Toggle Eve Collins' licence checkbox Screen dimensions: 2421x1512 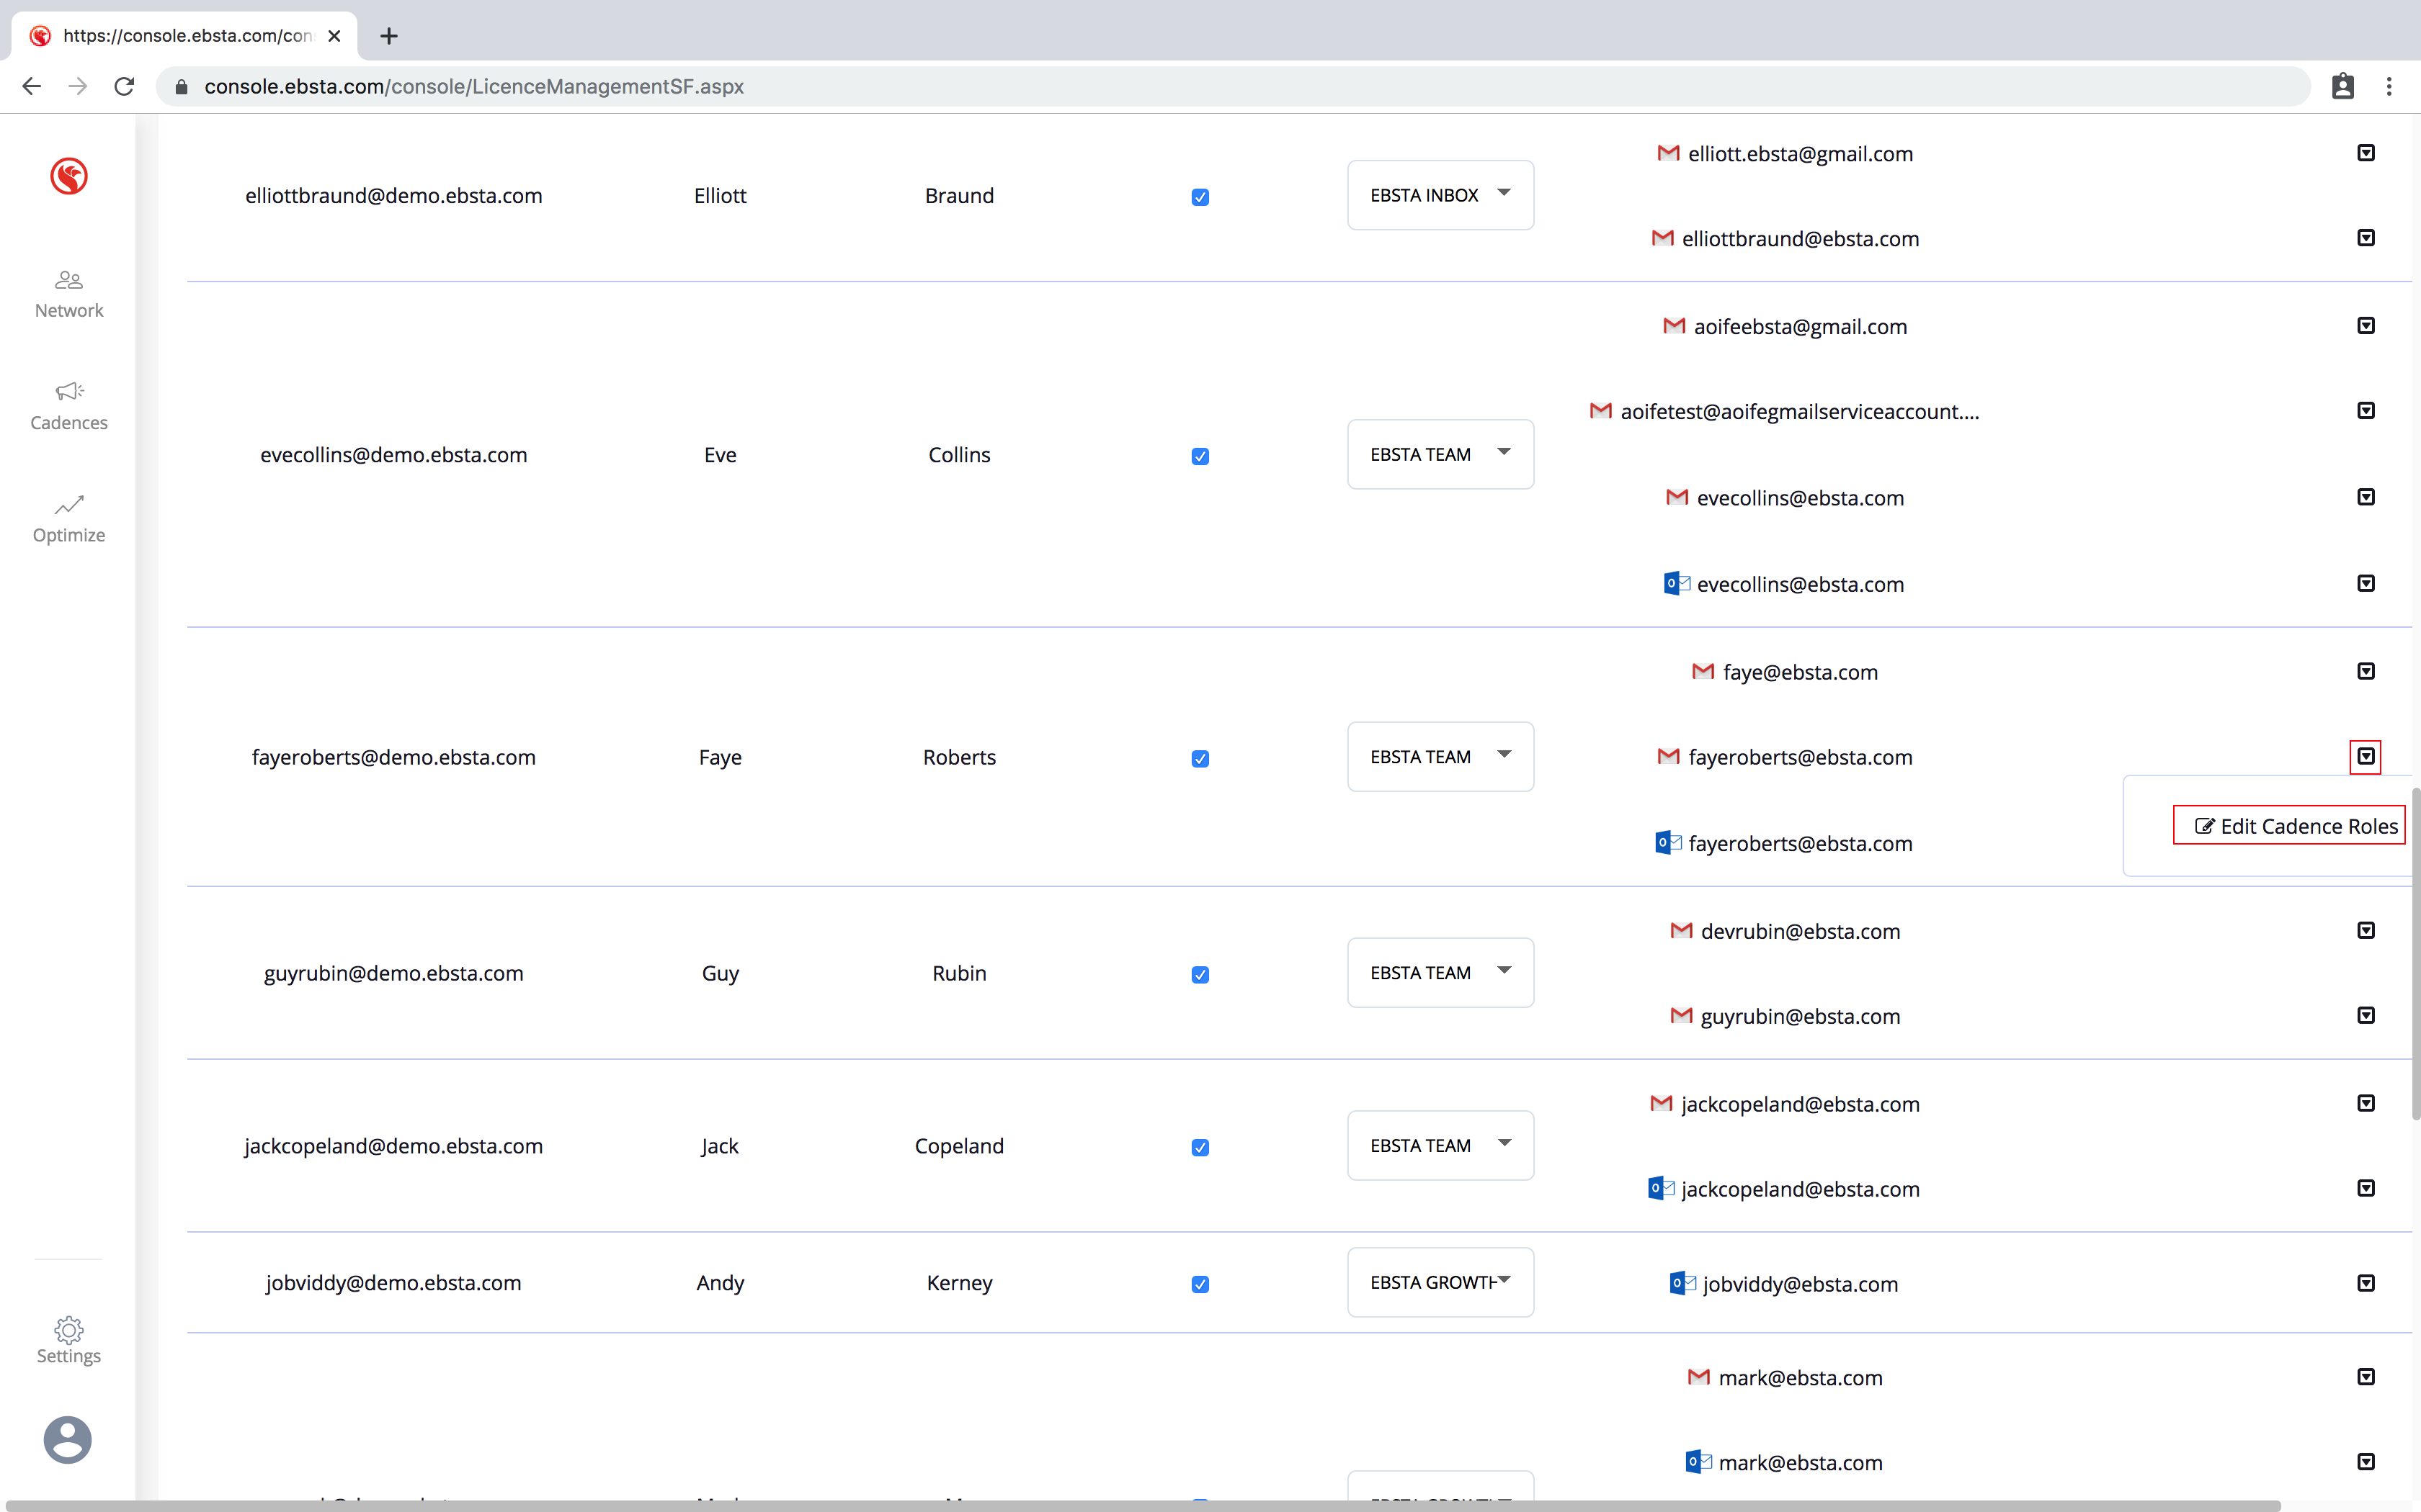(1200, 456)
